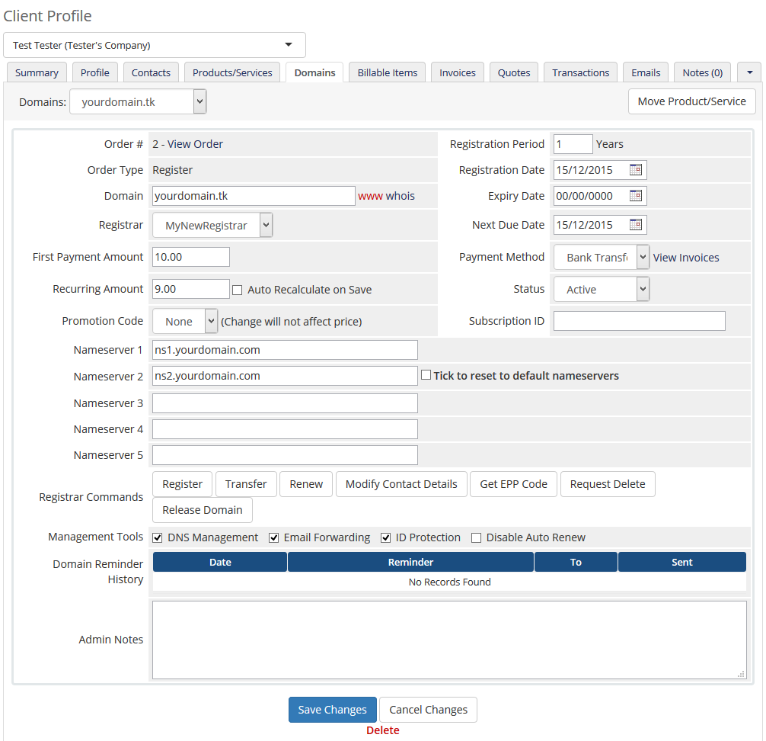
Task: Click the Register command button
Action: (182, 484)
